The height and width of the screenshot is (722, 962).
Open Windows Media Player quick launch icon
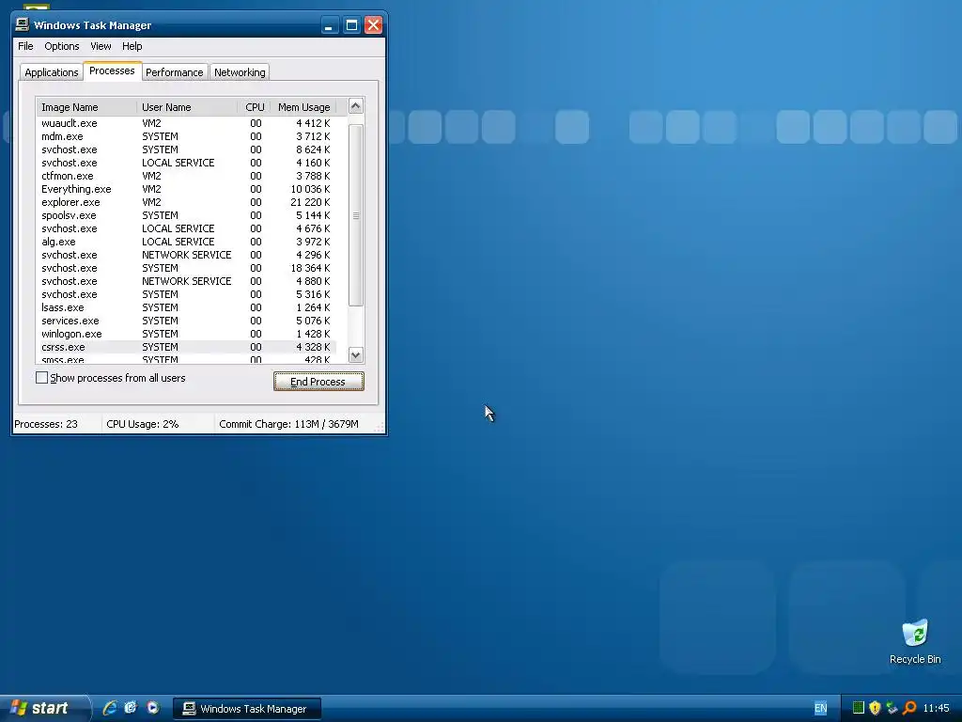tap(153, 708)
